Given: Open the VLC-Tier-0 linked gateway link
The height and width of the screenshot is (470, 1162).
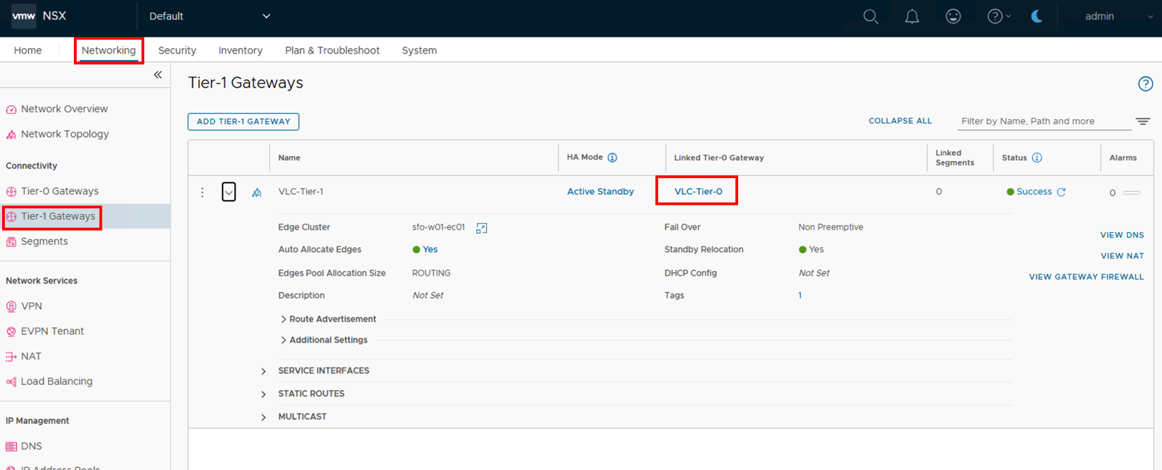Looking at the screenshot, I should pyautogui.click(x=698, y=191).
